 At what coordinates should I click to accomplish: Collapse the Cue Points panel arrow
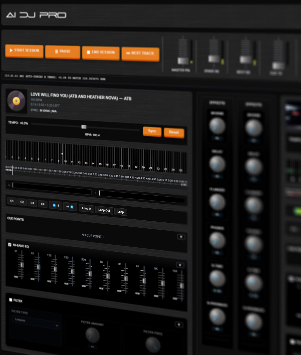(x=181, y=237)
